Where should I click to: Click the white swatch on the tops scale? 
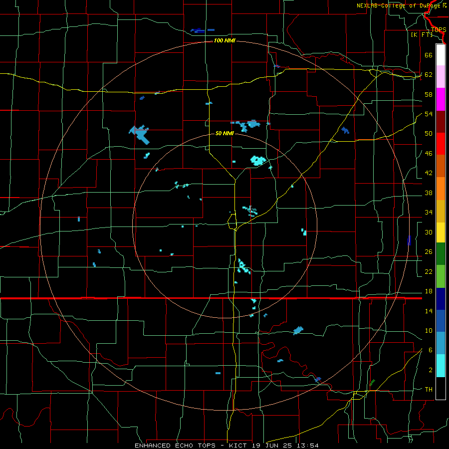tap(441, 55)
